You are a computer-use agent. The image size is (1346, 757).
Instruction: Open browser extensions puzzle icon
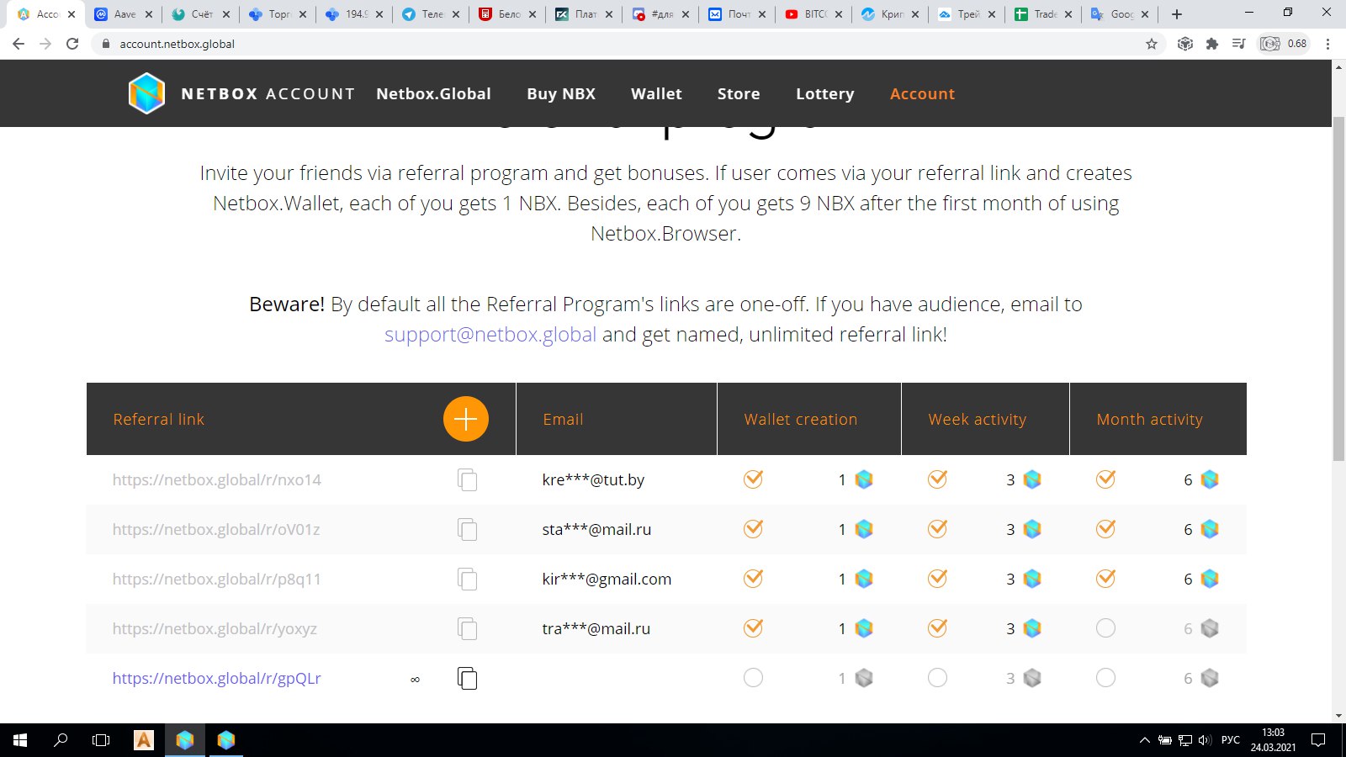pos(1212,44)
